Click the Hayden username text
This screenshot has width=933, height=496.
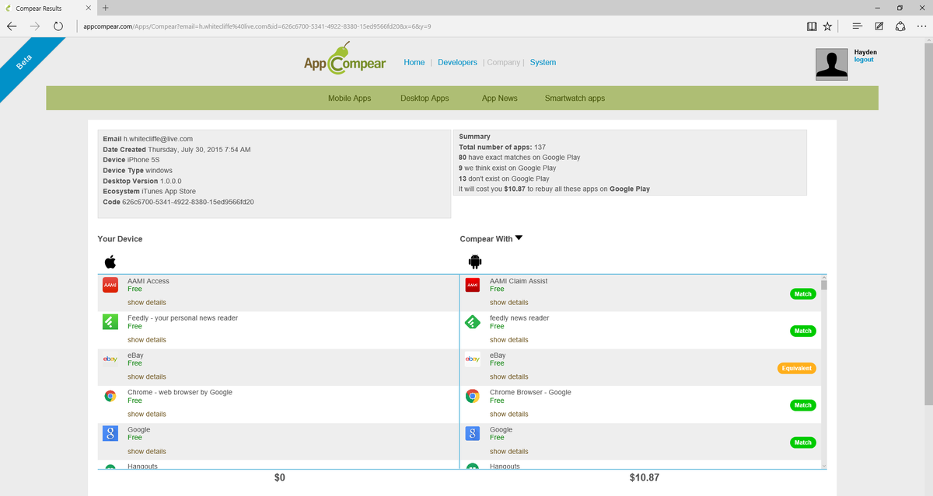coord(865,52)
